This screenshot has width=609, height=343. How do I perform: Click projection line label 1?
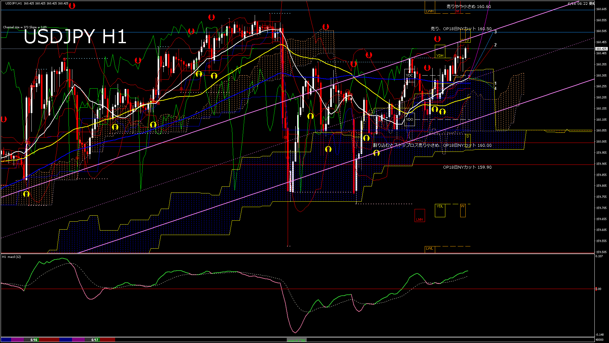[495, 84]
